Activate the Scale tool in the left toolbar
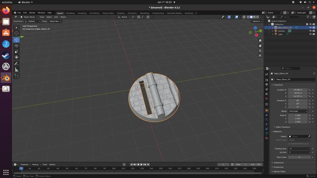 (x=17, y=51)
